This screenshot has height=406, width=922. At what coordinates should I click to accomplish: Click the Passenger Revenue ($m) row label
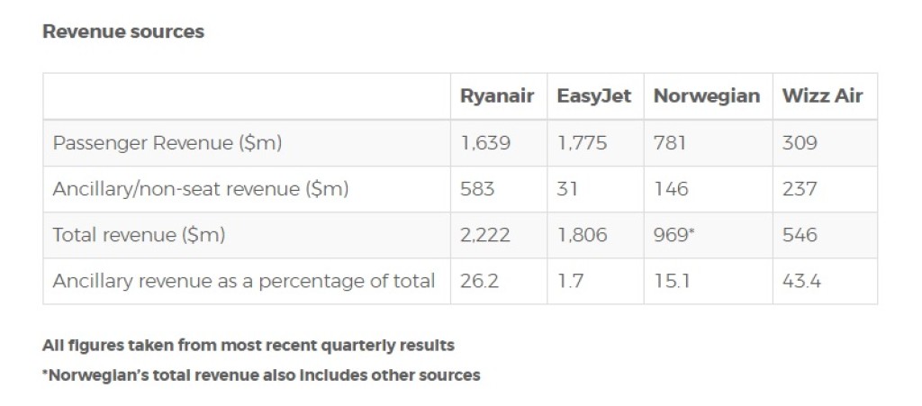(x=167, y=143)
